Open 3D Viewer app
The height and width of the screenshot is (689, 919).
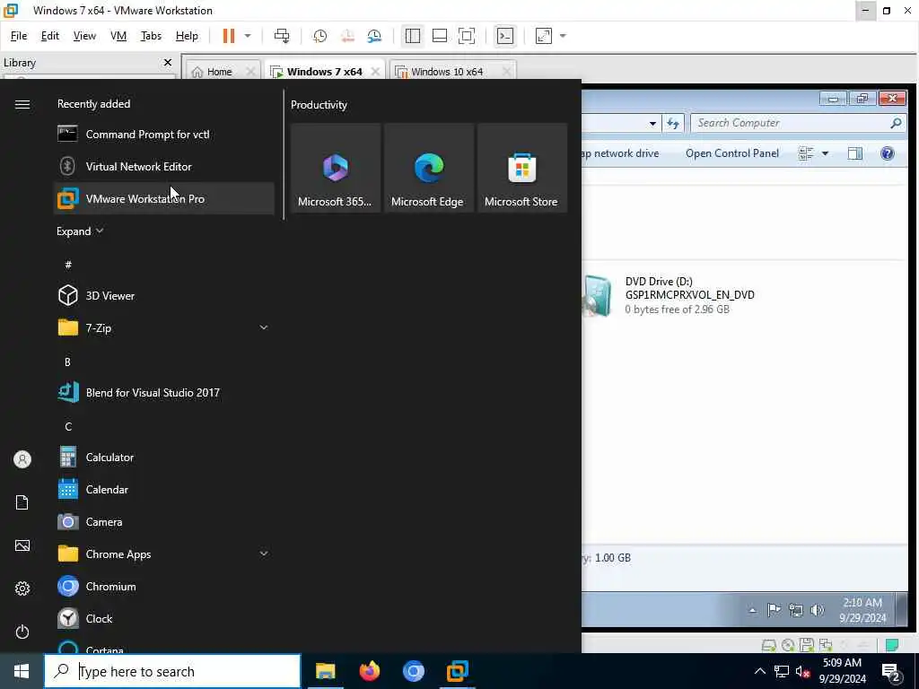click(x=163, y=295)
